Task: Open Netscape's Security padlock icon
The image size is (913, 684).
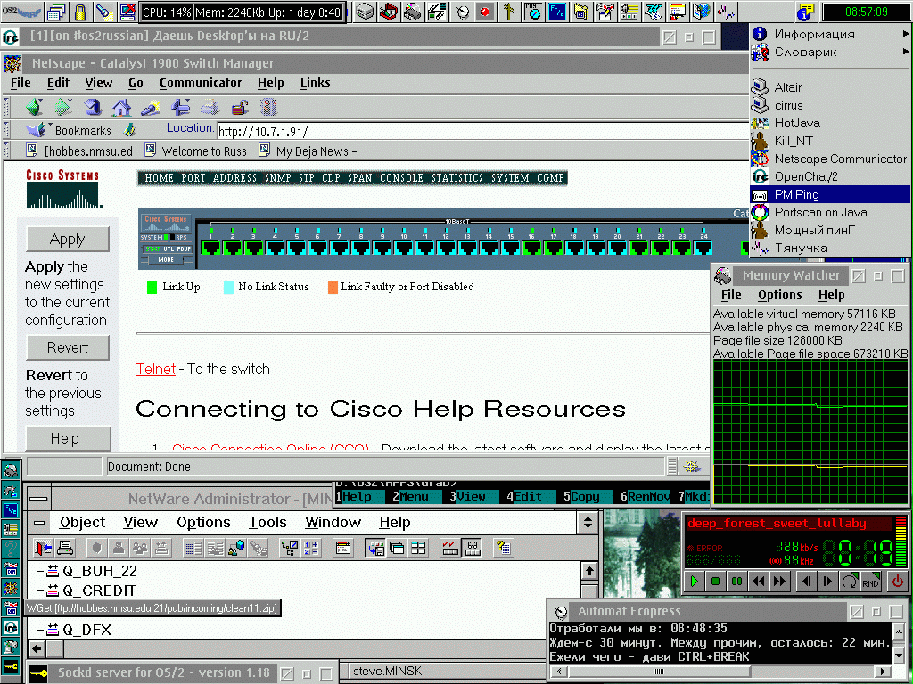Action: click(239, 107)
